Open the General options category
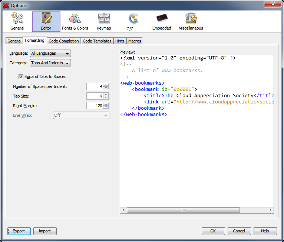The width and height of the screenshot is (284, 242). click(x=17, y=21)
